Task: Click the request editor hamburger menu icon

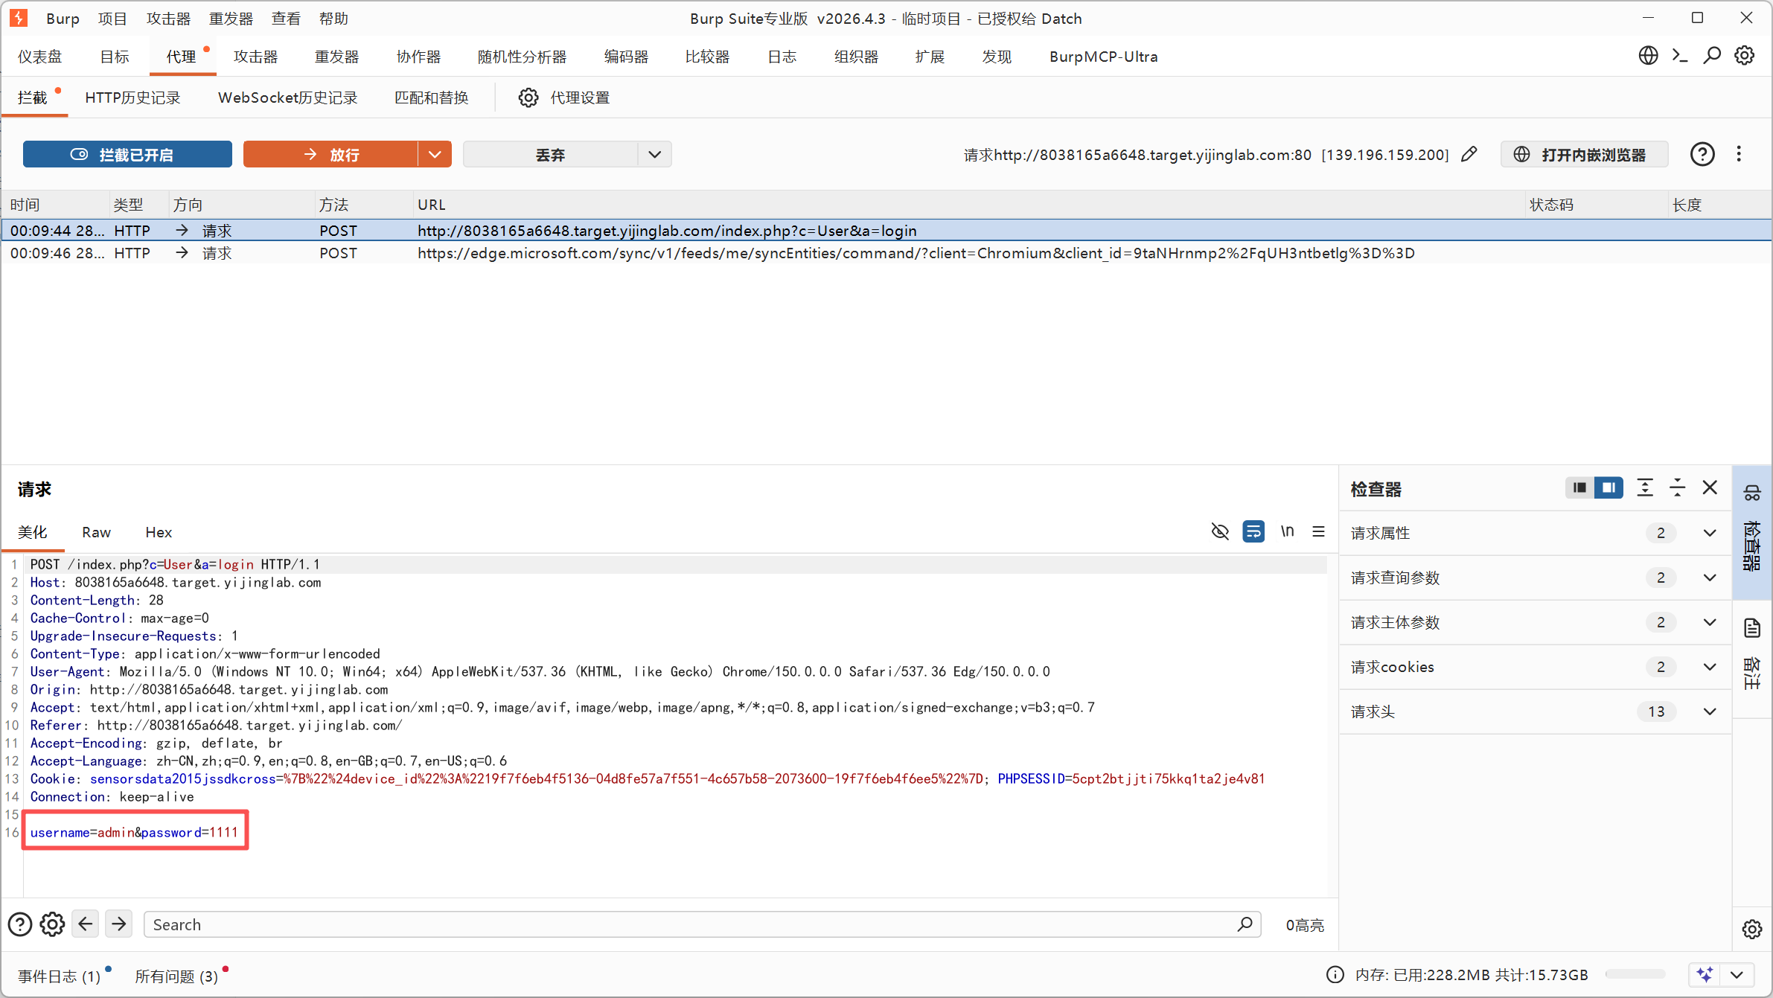Action: coord(1318,531)
